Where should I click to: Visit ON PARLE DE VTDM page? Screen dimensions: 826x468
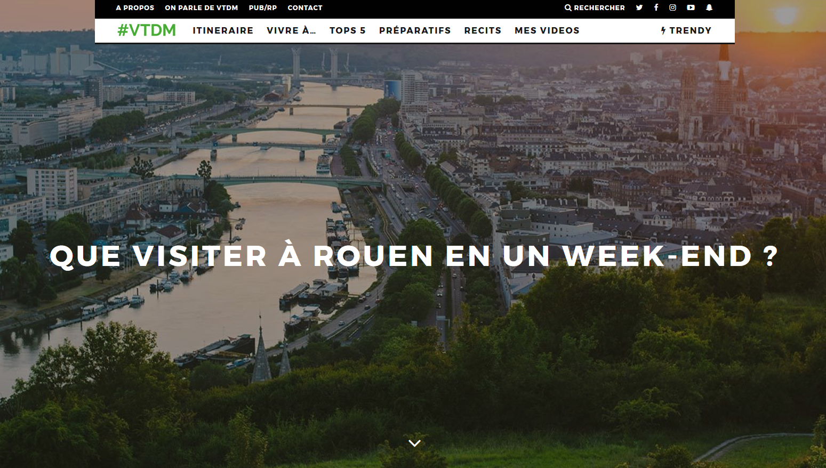(202, 7)
